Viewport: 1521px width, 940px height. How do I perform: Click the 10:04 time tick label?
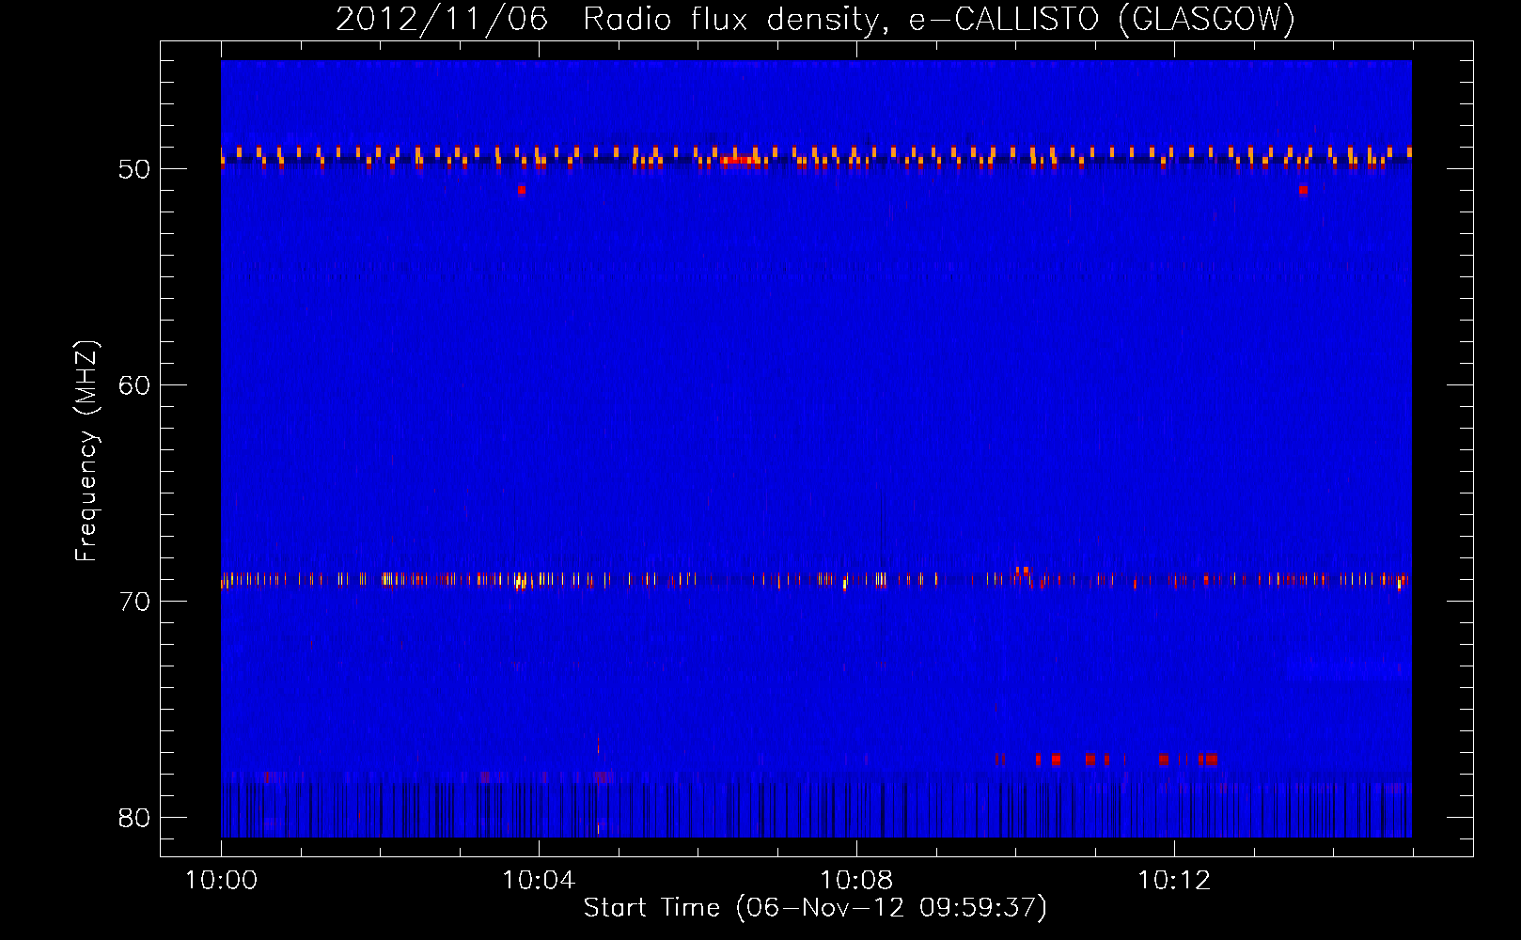pyautogui.click(x=539, y=881)
